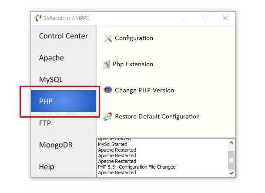This screenshot has height=193, width=265.
Task: Open the FTP section
Action: [x=45, y=123]
